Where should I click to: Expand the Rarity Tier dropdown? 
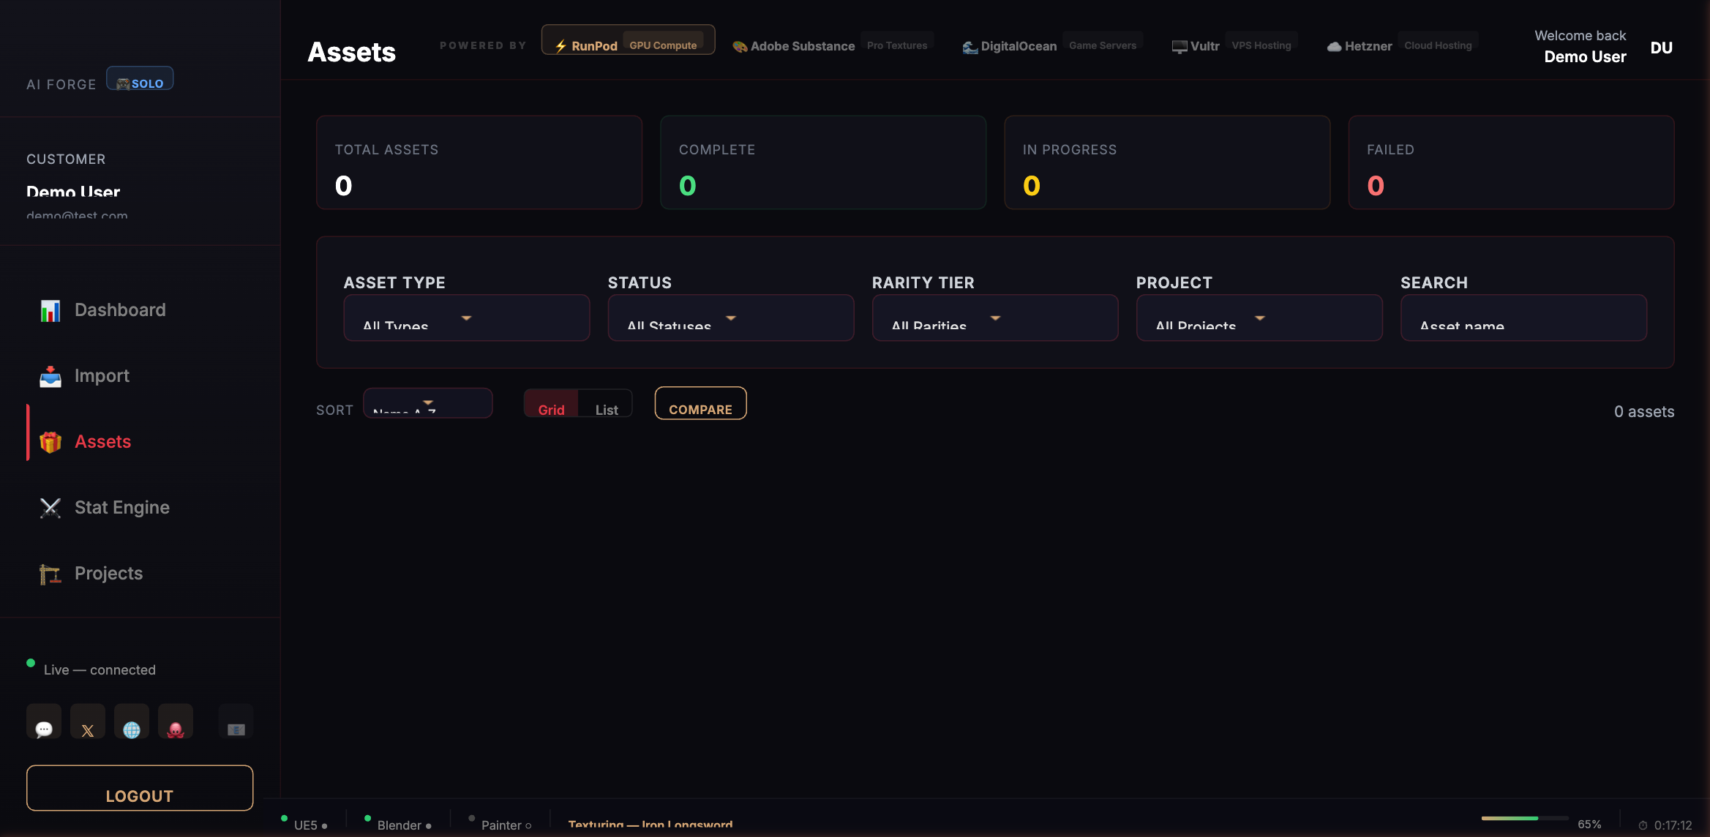(994, 318)
